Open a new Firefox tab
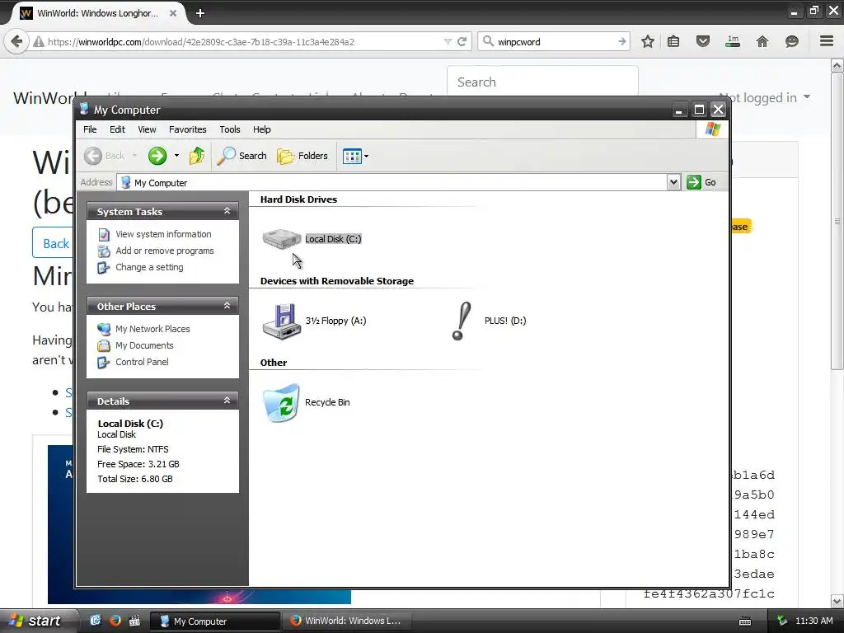844x633 pixels. pos(200,13)
